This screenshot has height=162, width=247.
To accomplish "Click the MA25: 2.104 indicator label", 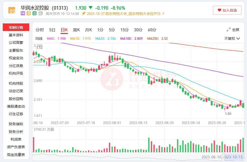I will (105, 39).
